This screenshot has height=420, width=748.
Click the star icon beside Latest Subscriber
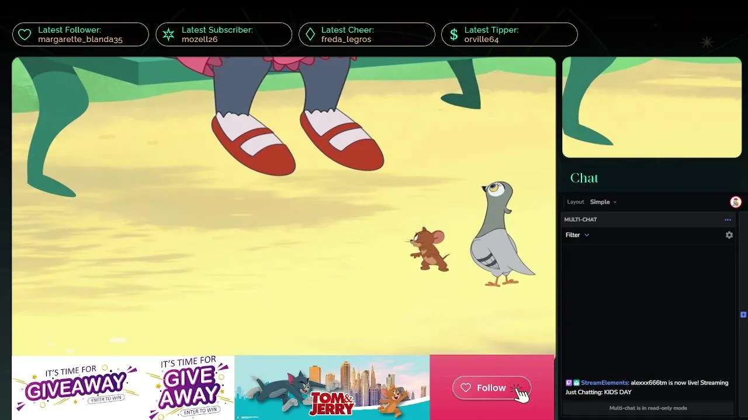click(168, 35)
